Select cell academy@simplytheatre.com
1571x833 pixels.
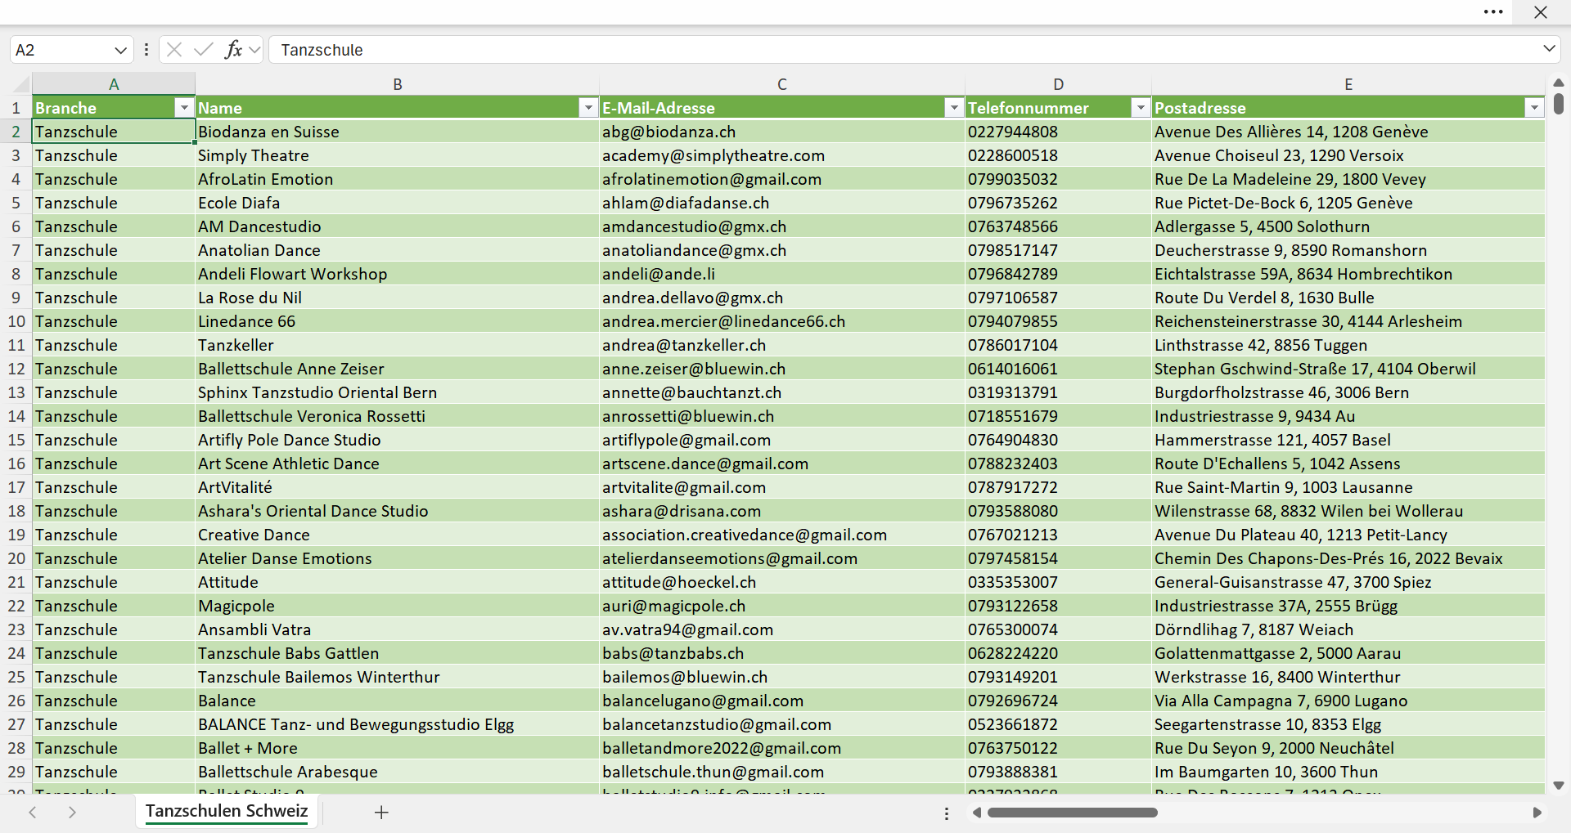click(x=782, y=155)
